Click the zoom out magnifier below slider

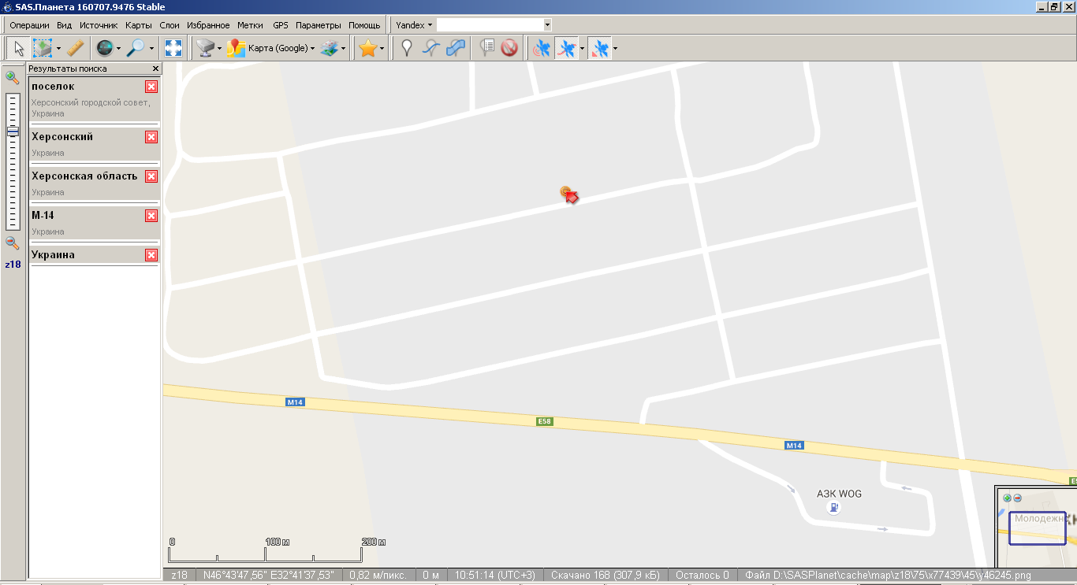(x=12, y=243)
